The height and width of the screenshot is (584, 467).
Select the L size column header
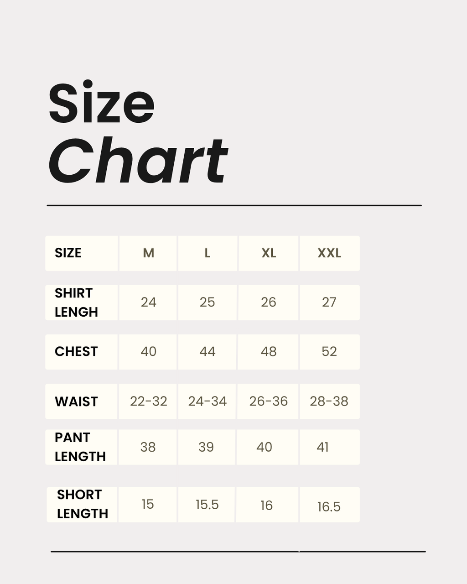pyautogui.click(x=208, y=253)
